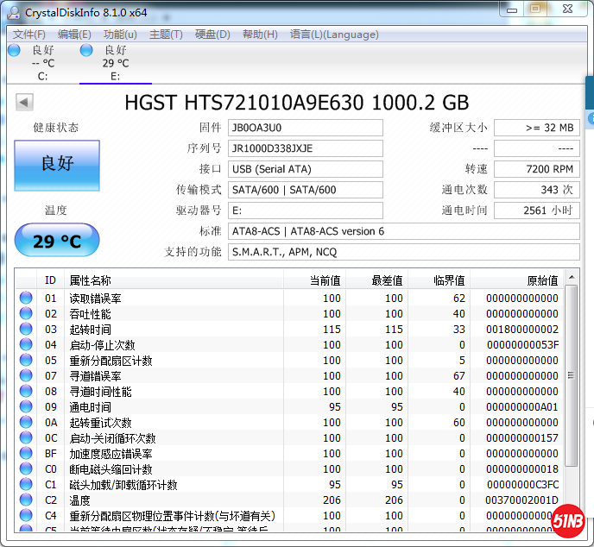Click the blue status orb for 读取错误率
Image resolution: width=594 pixels, height=547 pixels.
[x=26, y=299]
